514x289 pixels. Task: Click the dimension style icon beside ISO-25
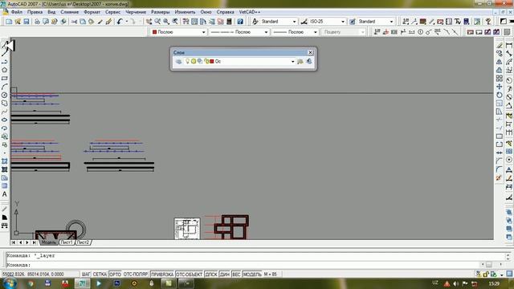(x=304, y=22)
